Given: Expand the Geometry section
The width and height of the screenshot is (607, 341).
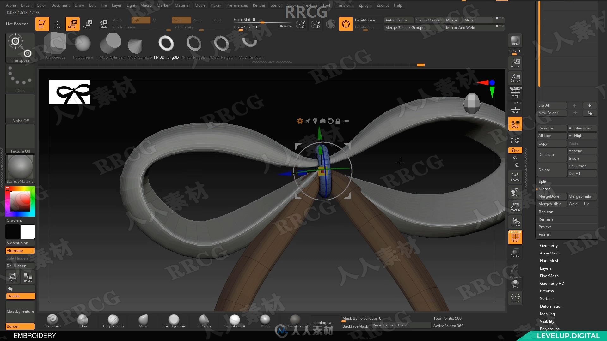Looking at the screenshot, I should (x=549, y=245).
